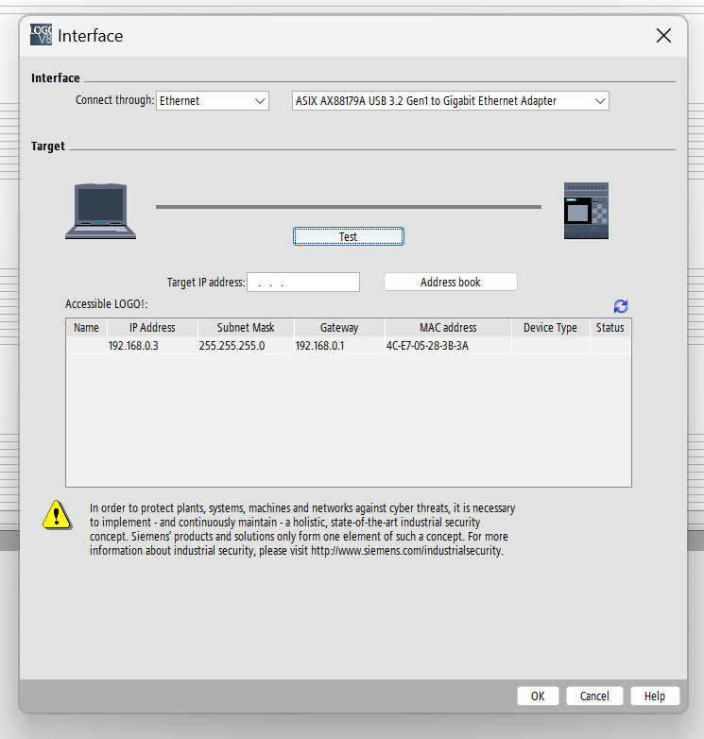Click the Cancel button
The image size is (704, 739).
(594, 696)
